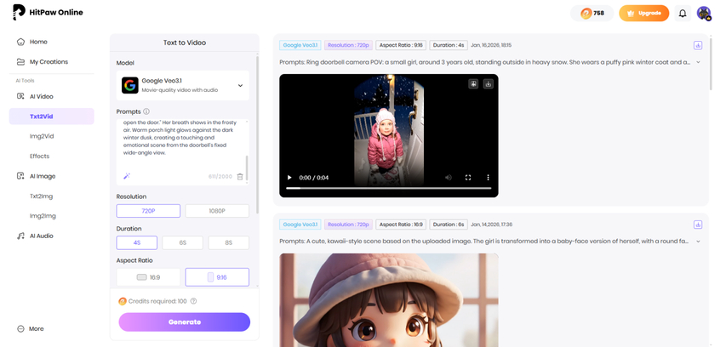Screen dimensions: 726x347
Task: Seek the video progress bar
Action: tap(388, 188)
